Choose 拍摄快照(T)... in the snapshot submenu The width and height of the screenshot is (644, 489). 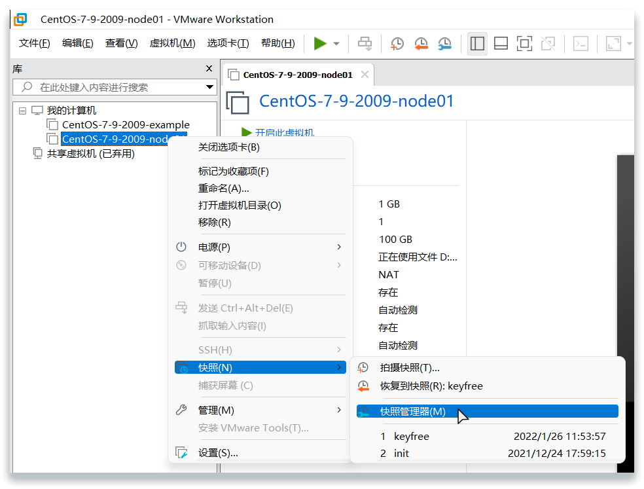488,368
